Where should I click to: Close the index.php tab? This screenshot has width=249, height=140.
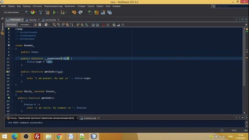point(22,20)
